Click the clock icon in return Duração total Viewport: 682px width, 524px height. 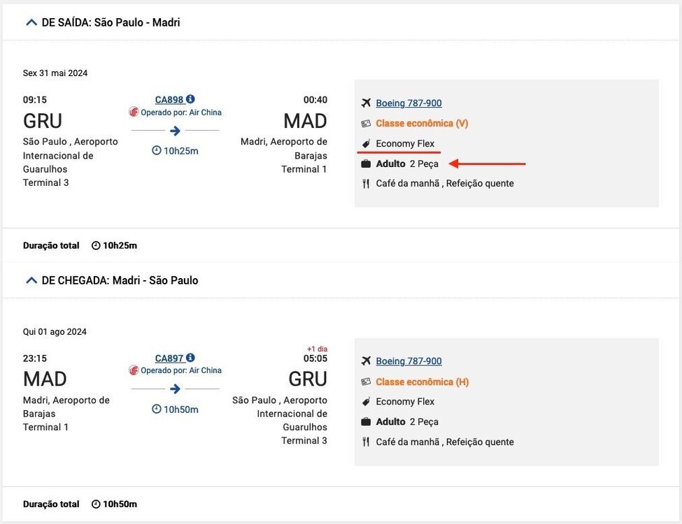point(96,504)
